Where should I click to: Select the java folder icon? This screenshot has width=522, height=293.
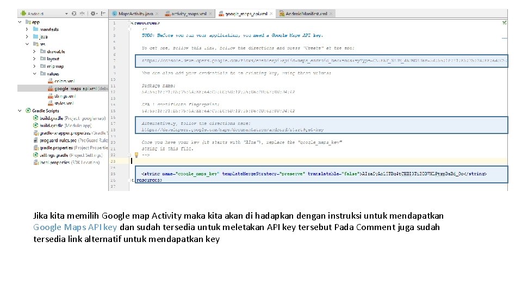pos(36,36)
